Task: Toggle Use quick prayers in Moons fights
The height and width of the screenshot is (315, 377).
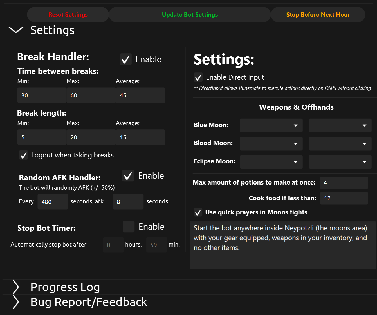Action: [198, 212]
